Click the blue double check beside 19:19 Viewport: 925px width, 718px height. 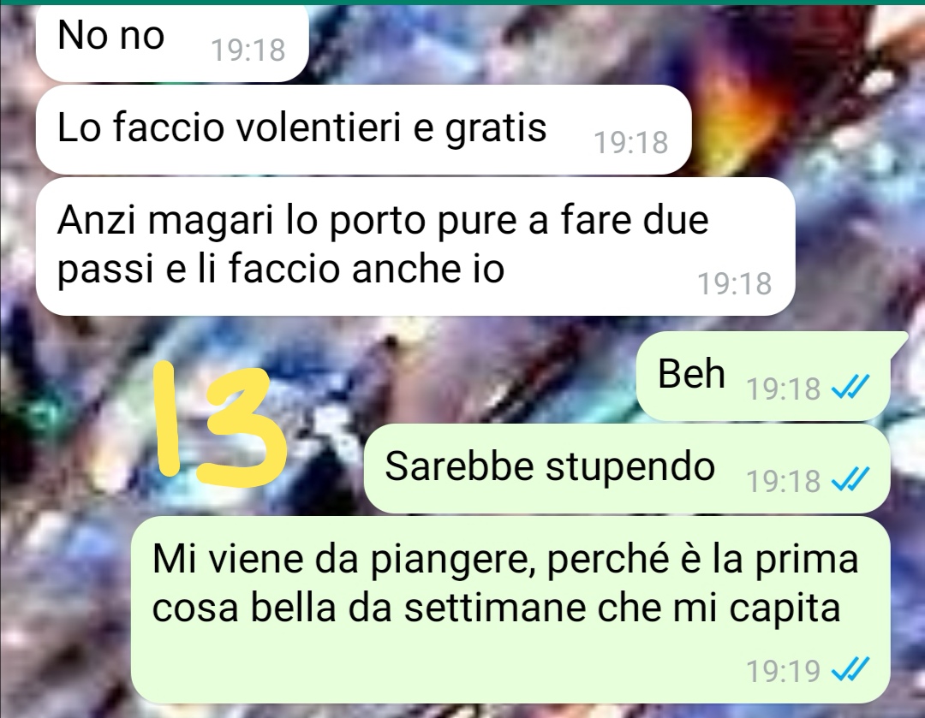[850, 669]
